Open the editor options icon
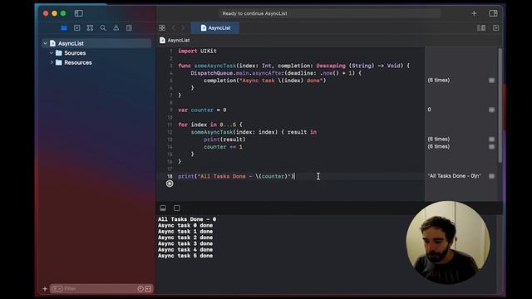Viewport: 532px width, 299px height. point(481,27)
